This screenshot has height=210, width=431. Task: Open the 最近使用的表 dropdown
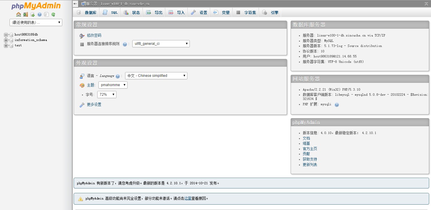(36, 22)
